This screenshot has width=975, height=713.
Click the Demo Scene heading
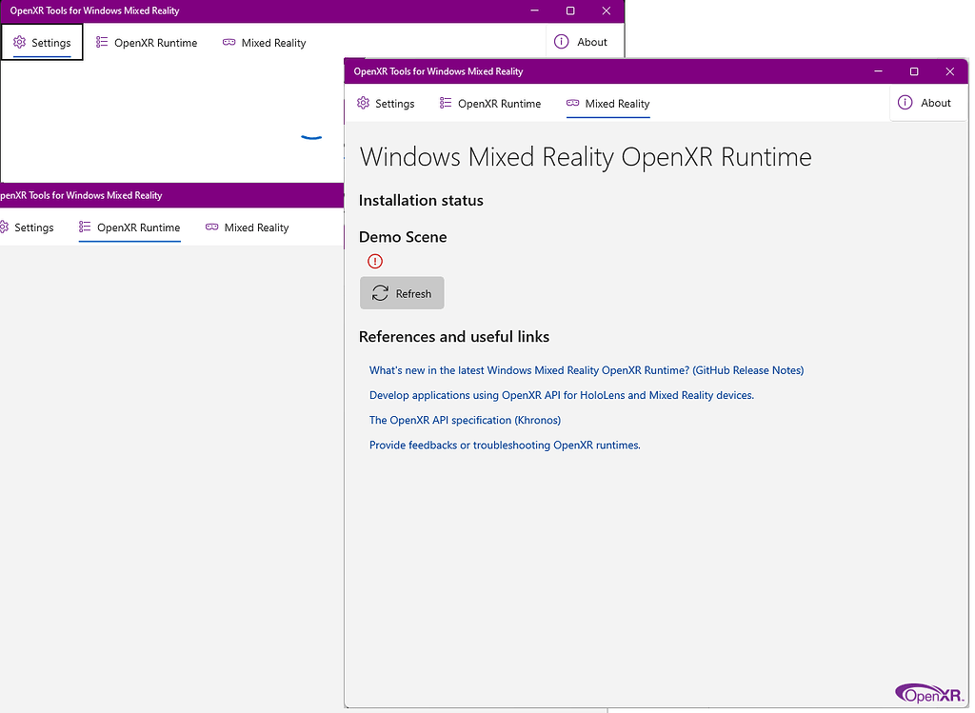pos(403,237)
